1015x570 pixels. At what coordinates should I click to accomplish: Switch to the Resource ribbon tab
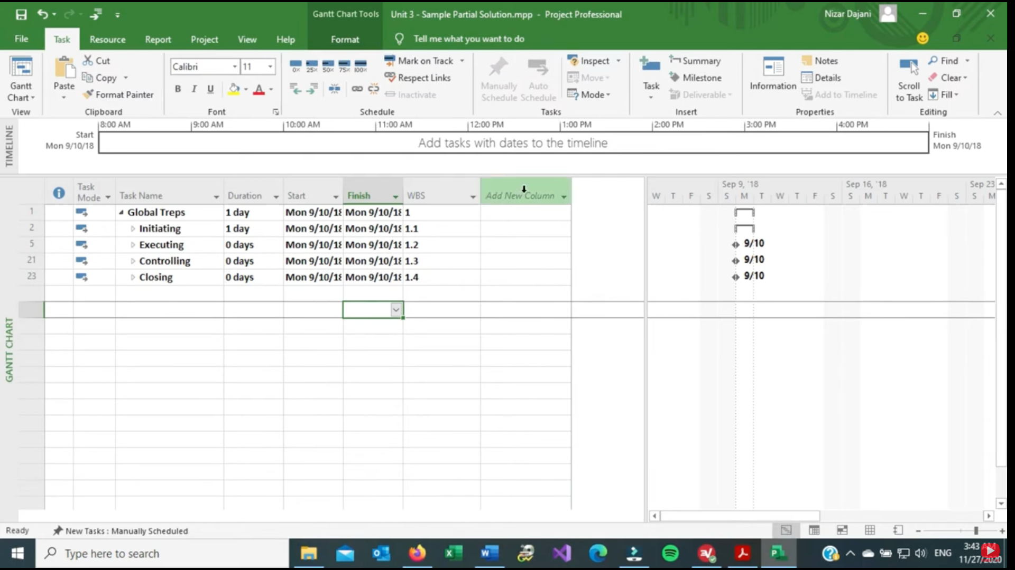point(107,40)
